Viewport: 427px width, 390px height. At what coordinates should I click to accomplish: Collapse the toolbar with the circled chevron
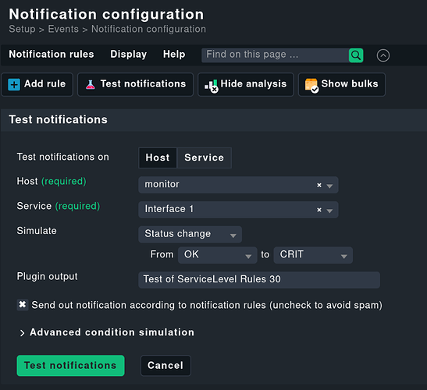pyautogui.click(x=383, y=55)
